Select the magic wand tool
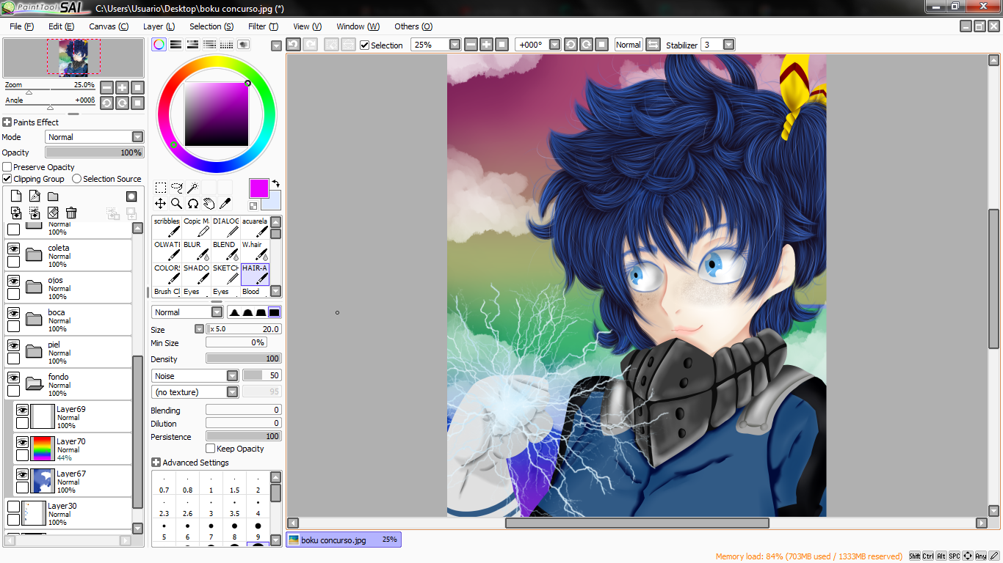 click(192, 188)
